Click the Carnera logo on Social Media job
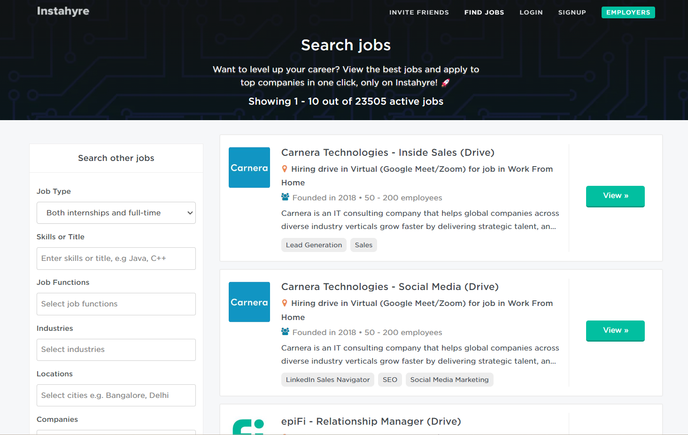This screenshot has height=435, width=688. [x=249, y=302]
